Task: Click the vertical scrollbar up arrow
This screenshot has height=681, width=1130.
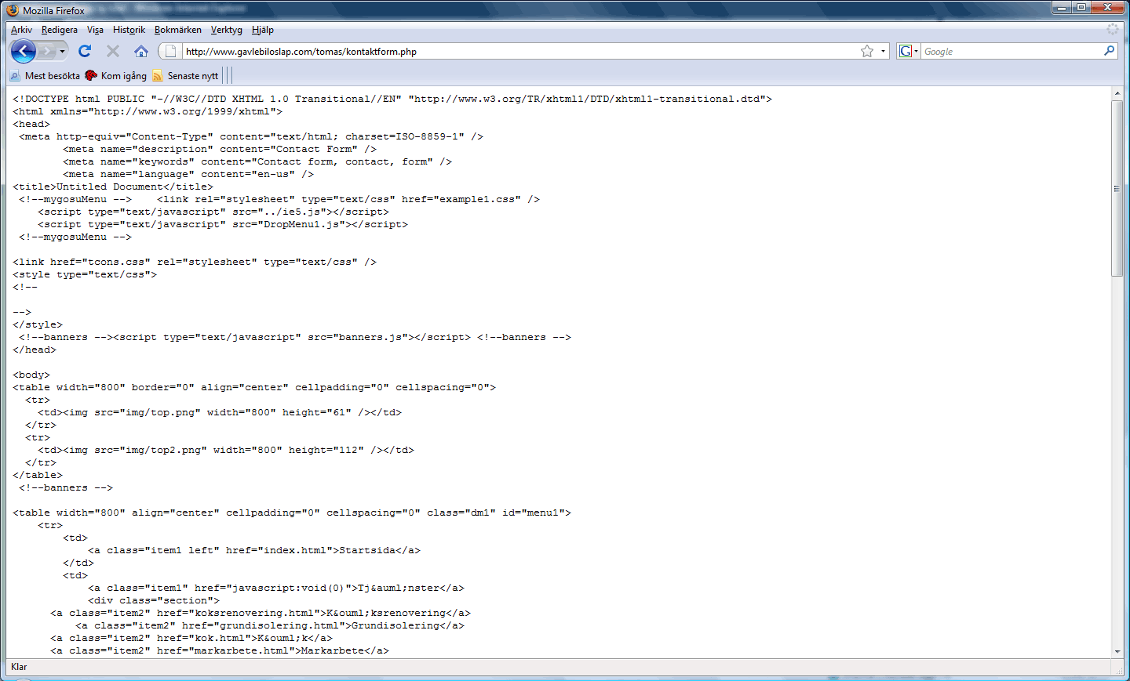Action: (x=1117, y=93)
